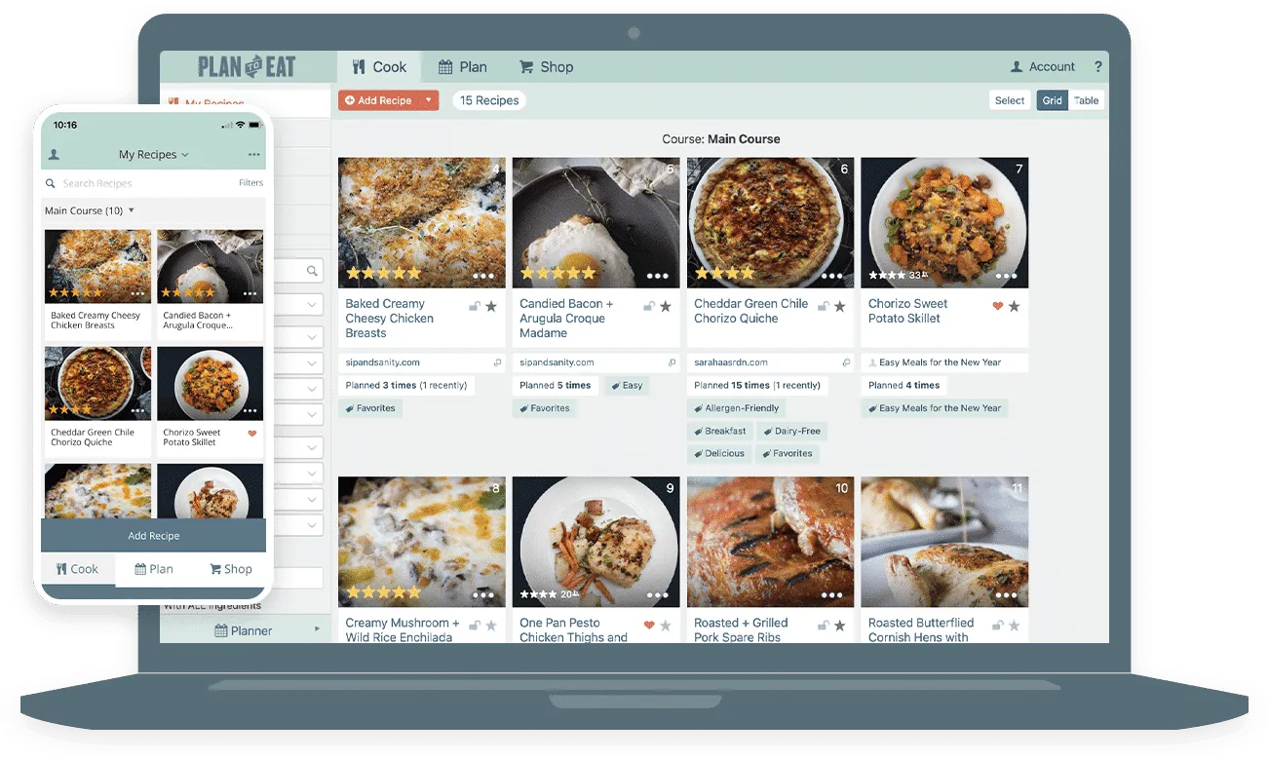Open three-dot menu on Candied Bacon recipe image
1269x761 pixels.
(x=657, y=276)
